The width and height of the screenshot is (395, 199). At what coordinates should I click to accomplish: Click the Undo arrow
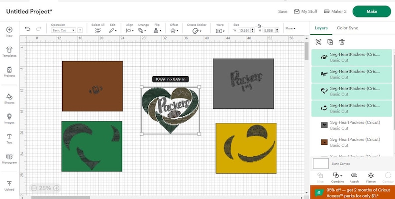click(27, 29)
